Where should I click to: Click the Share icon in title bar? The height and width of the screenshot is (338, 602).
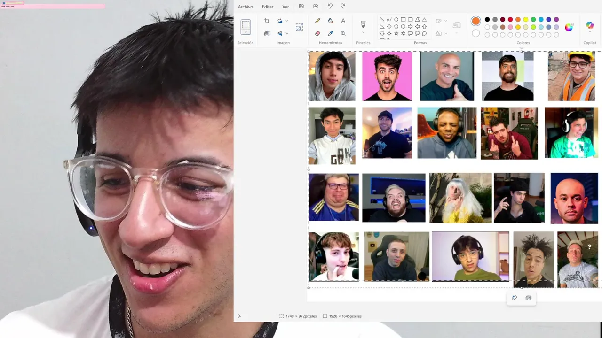click(316, 6)
